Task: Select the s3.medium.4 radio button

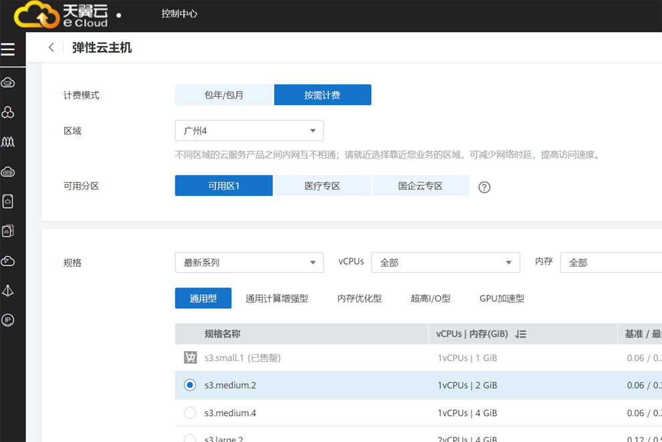Action: point(190,413)
